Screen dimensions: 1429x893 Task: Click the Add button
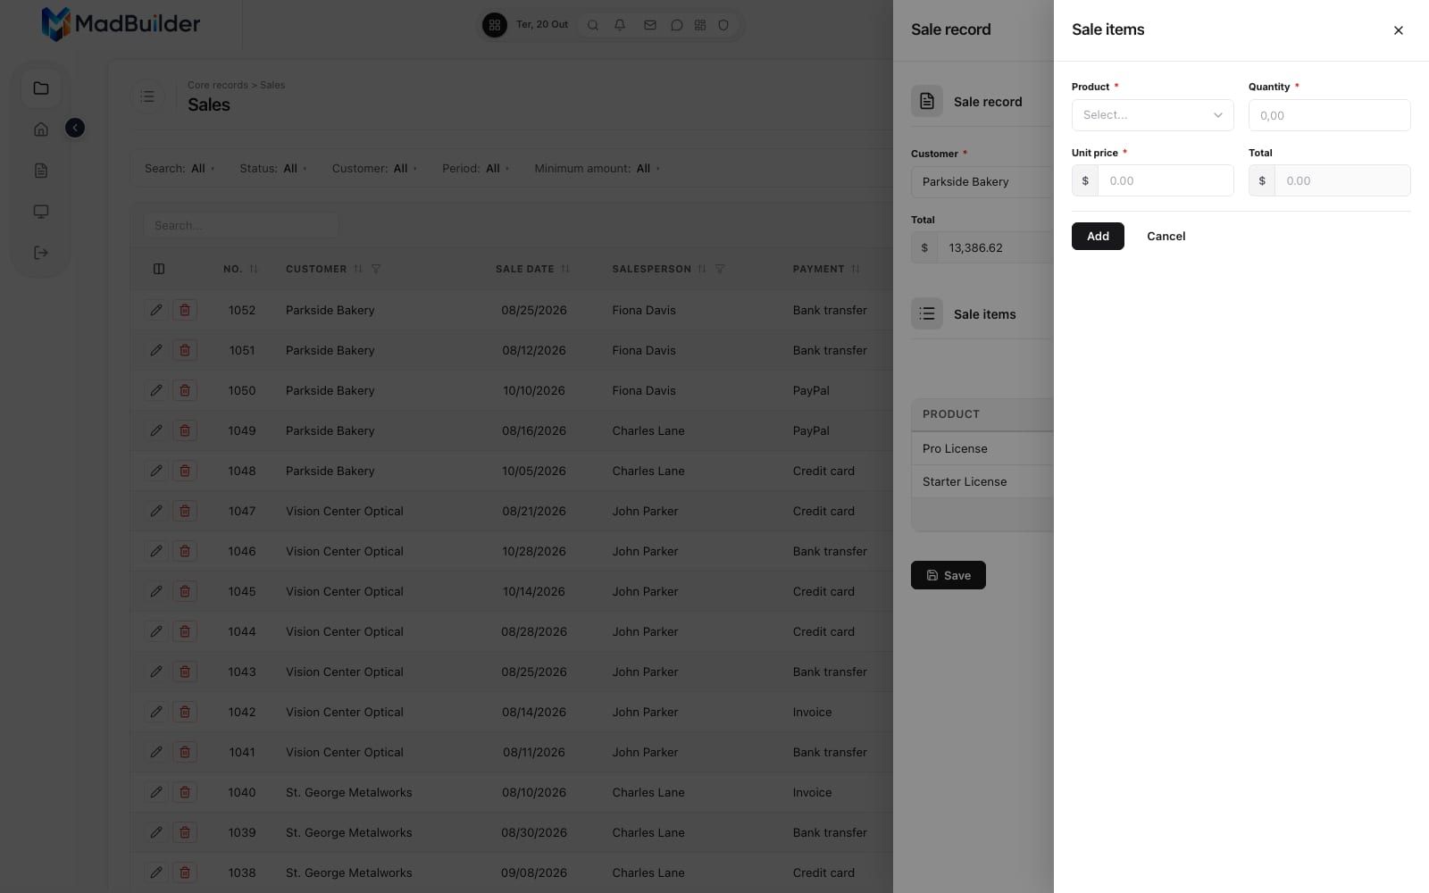[1098, 236]
